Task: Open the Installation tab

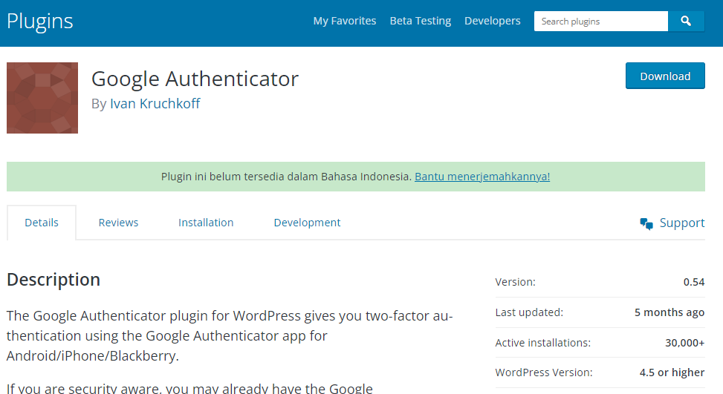Action: 206,223
